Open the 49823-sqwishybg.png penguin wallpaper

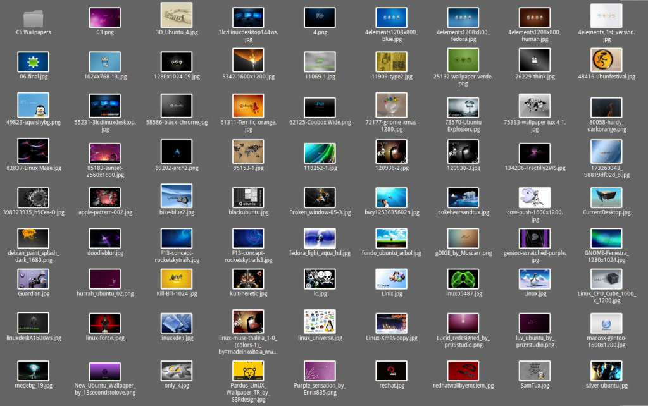(32, 105)
